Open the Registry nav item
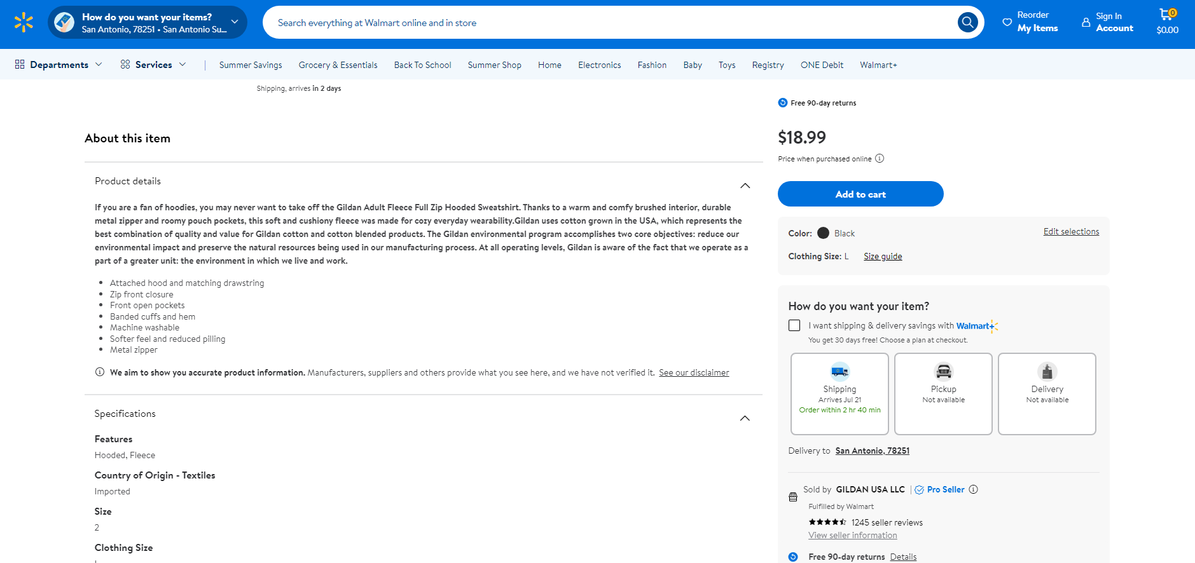The image size is (1195, 563). tap(768, 65)
